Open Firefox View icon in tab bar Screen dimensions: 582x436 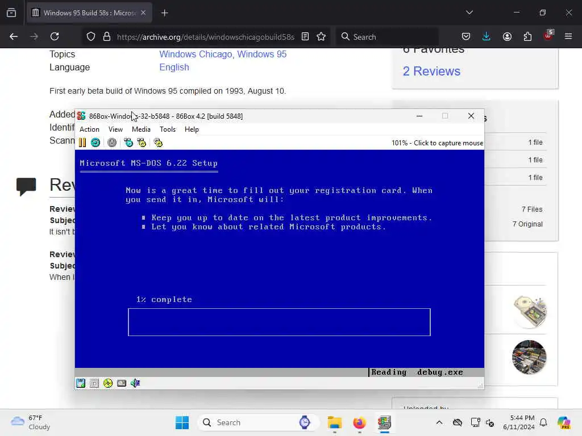tap(11, 13)
